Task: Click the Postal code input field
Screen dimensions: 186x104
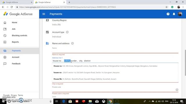Action: click(114, 90)
